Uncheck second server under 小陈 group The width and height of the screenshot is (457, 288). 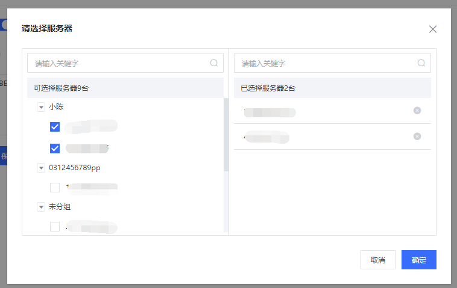(x=55, y=148)
